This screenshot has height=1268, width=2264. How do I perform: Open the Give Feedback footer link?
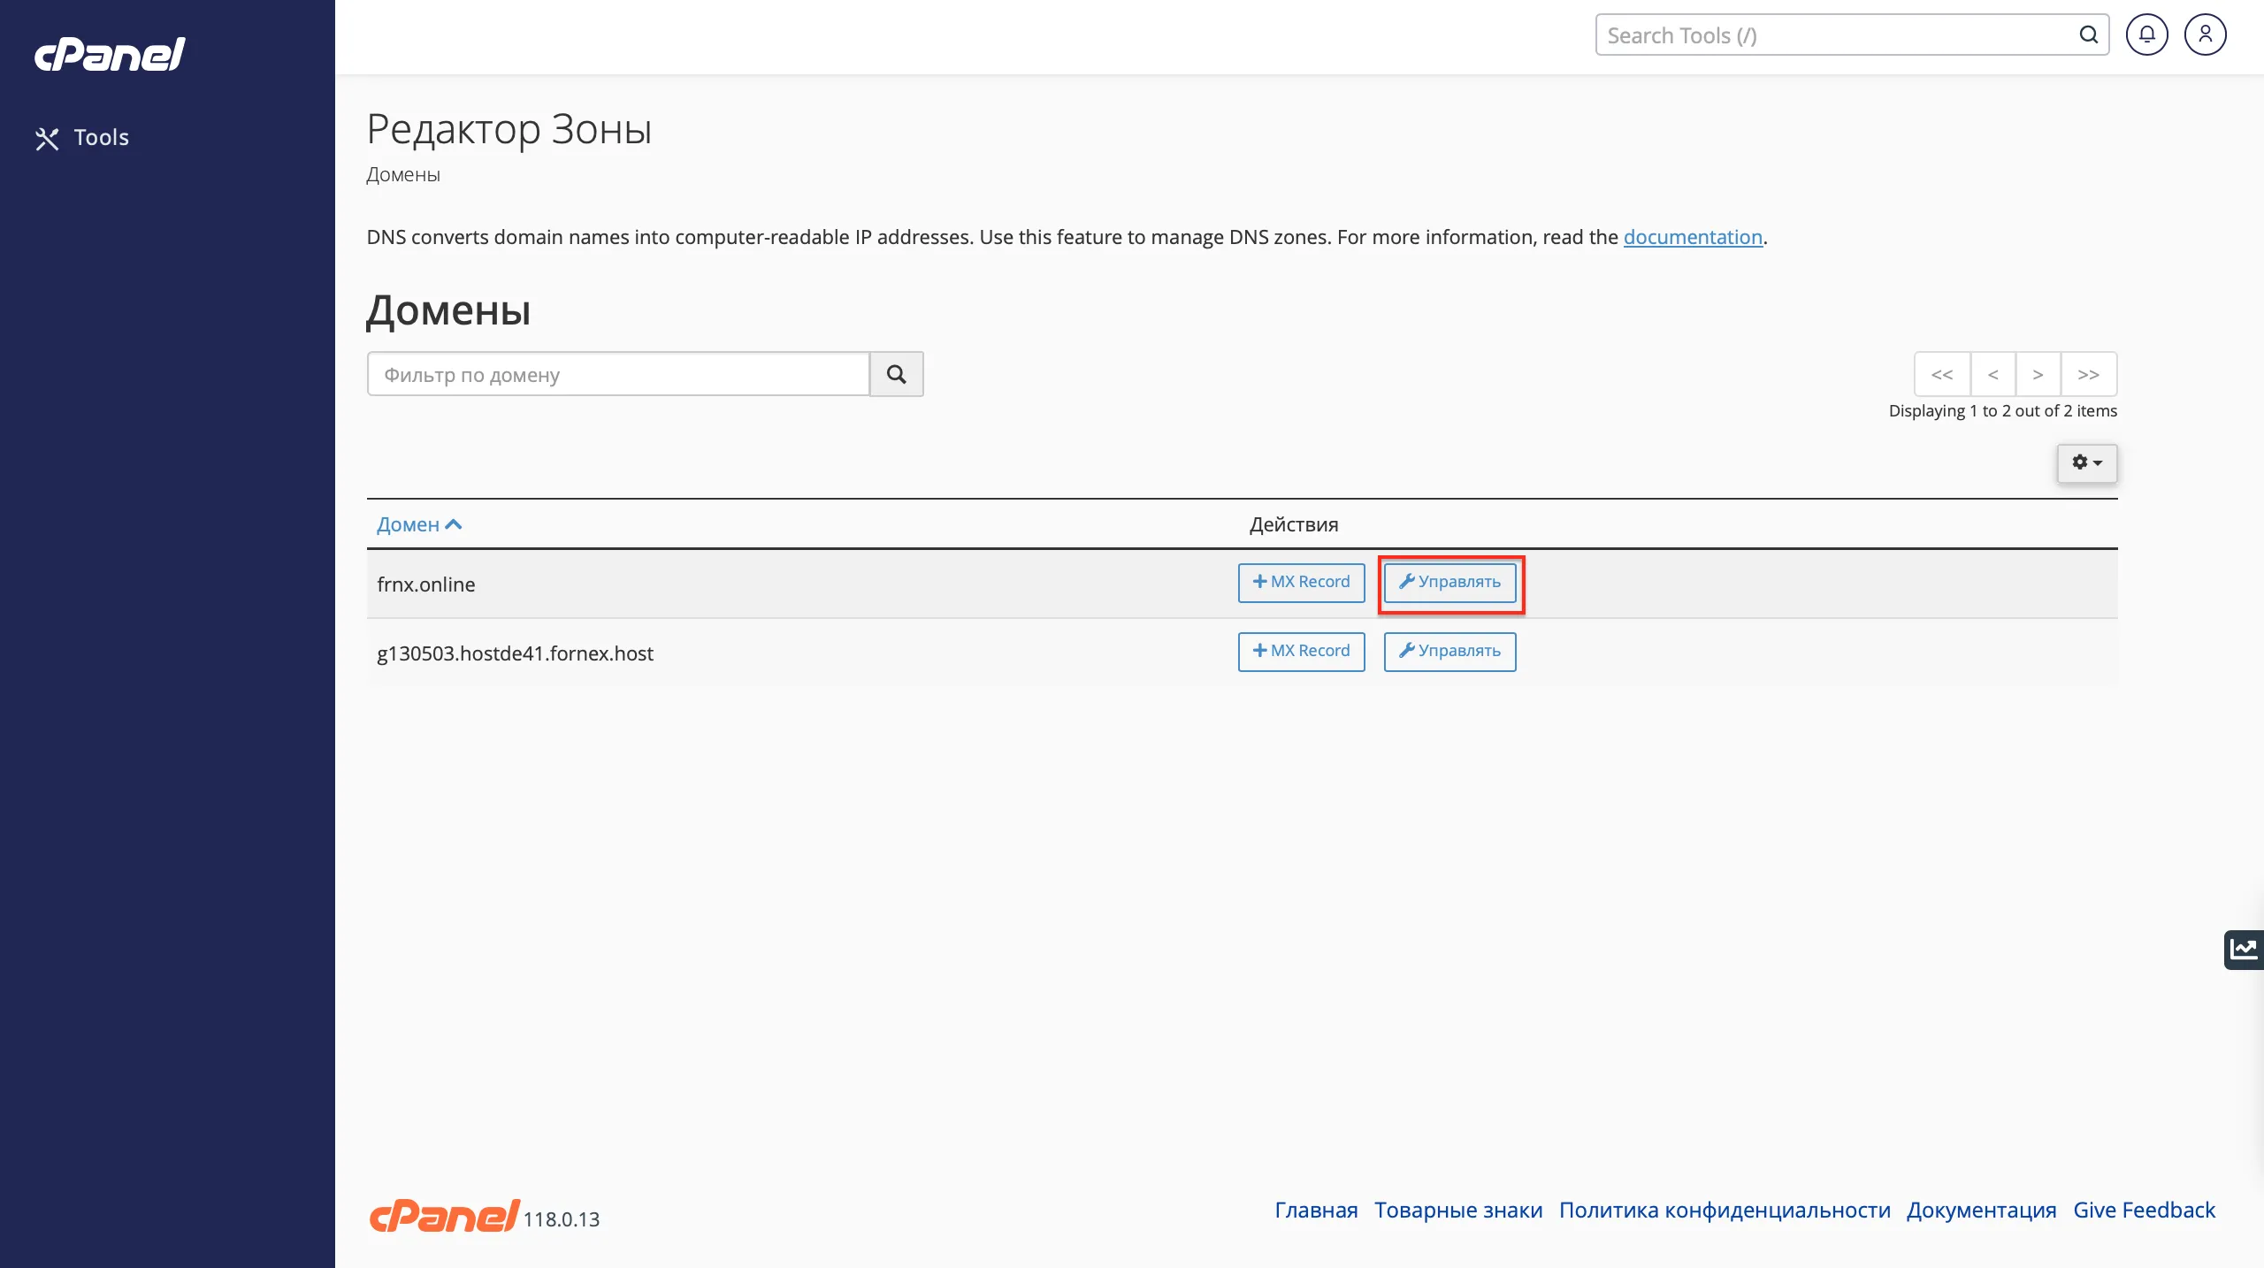(x=2144, y=1211)
